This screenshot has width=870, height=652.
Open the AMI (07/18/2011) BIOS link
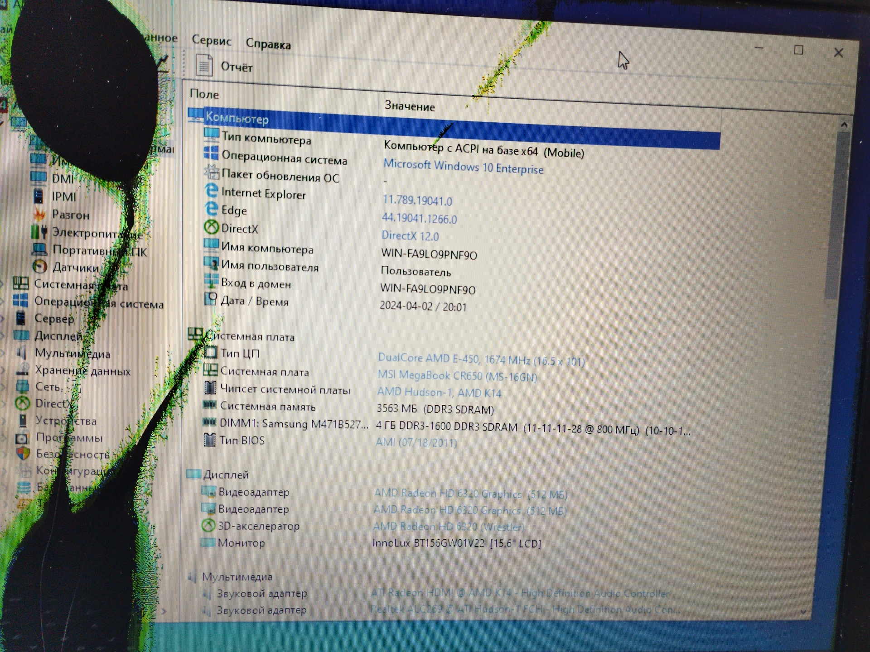pos(416,441)
